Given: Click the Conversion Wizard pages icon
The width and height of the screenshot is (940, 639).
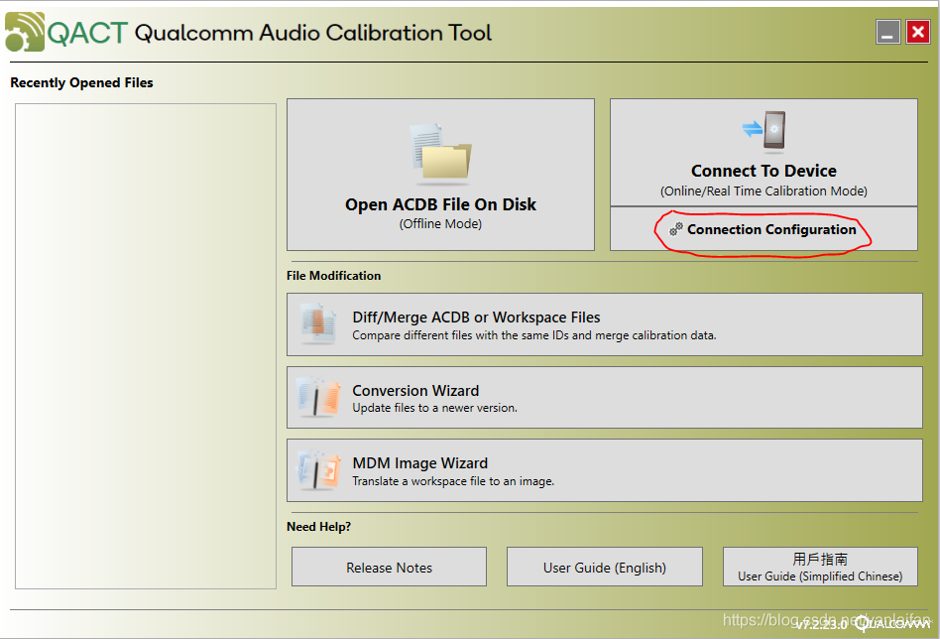Looking at the screenshot, I should pyautogui.click(x=318, y=397).
